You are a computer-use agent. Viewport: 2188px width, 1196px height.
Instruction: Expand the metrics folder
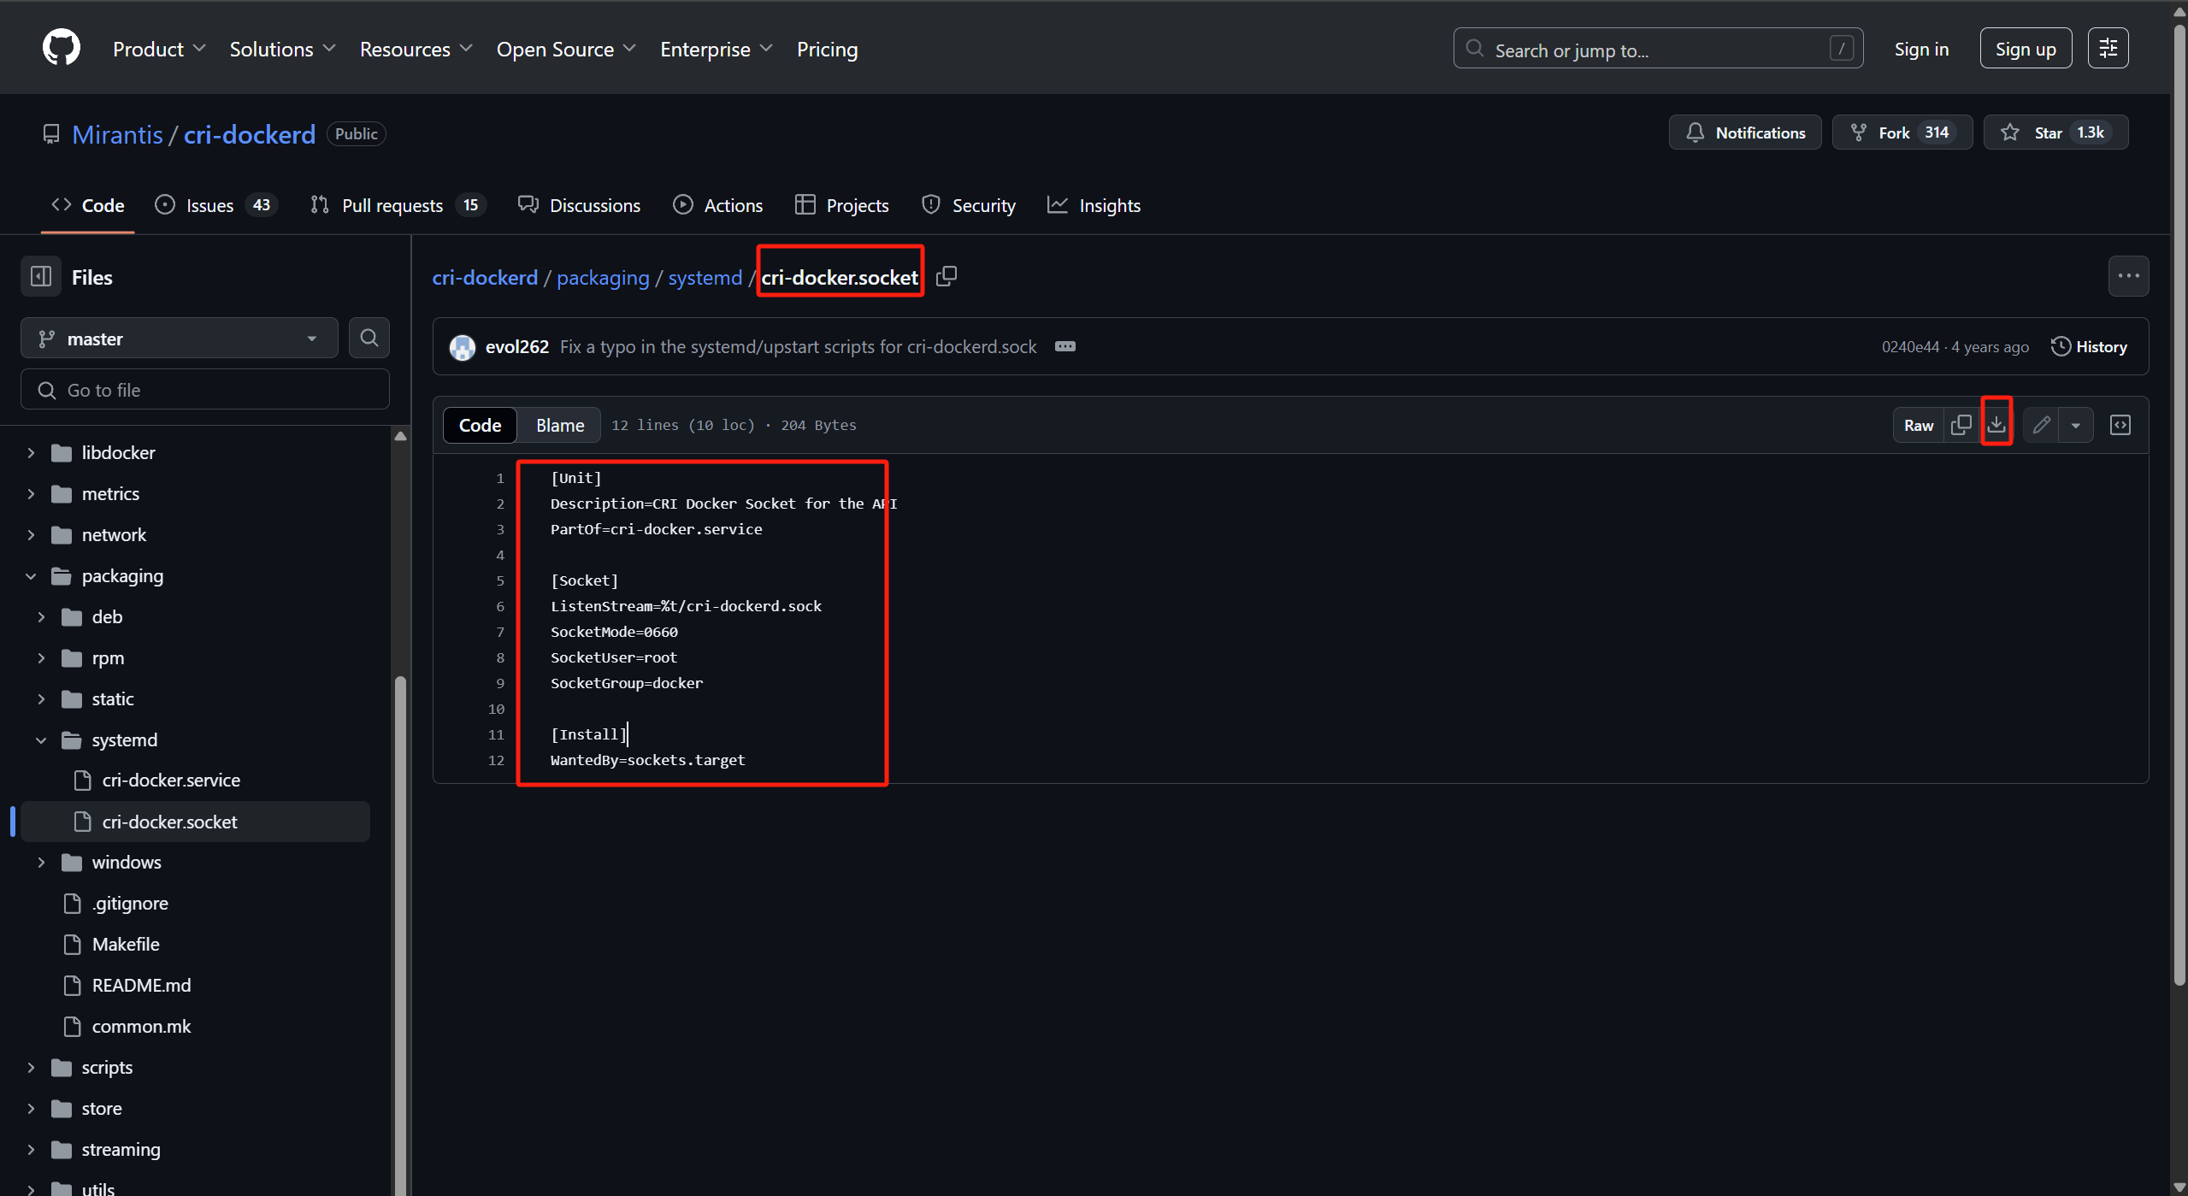click(32, 493)
